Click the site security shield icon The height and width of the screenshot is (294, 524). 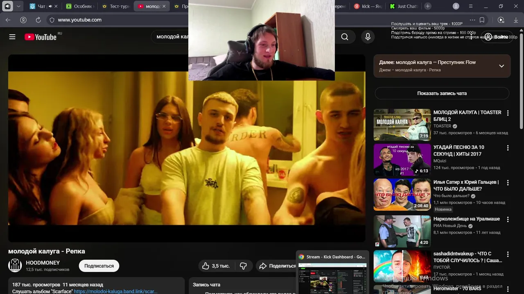point(52,20)
